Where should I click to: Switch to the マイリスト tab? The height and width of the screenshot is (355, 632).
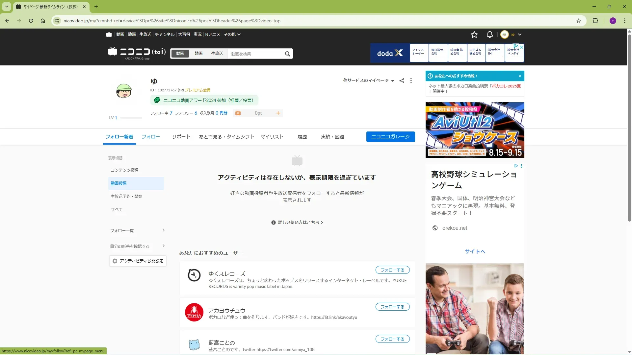click(272, 137)
